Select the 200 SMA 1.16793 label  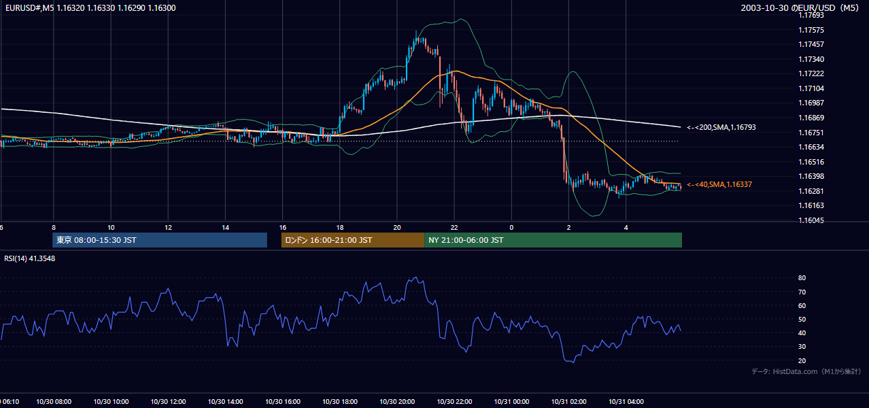tap(721, 127)
